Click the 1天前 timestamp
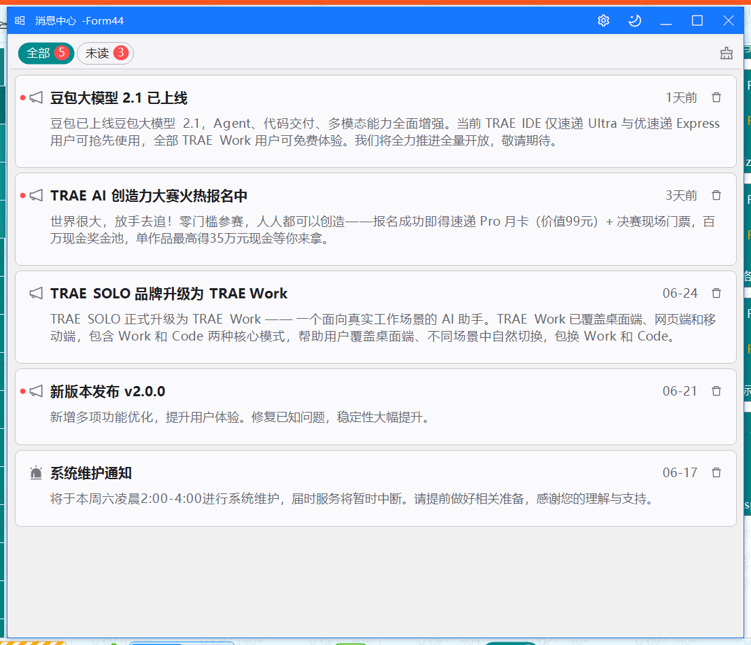751x645 pixels. [682, 98]
